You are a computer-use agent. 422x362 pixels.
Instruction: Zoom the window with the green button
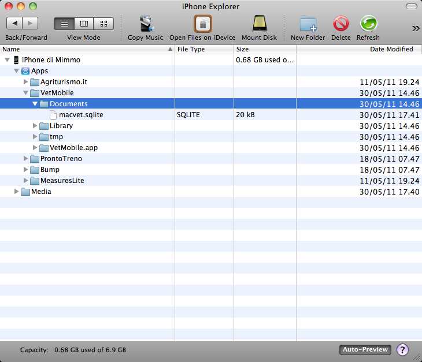(33, 6)
